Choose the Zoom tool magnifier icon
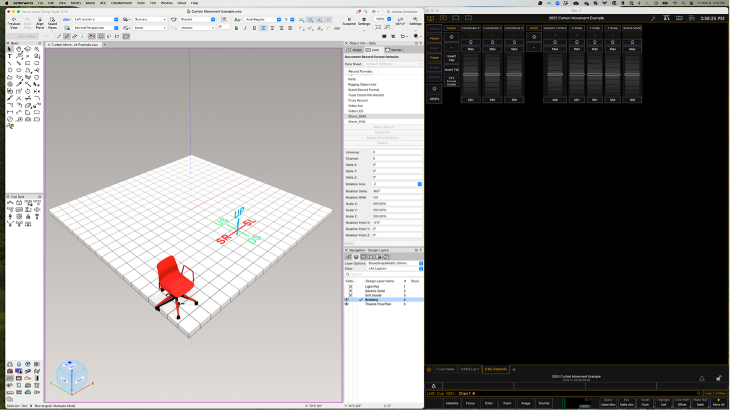The image size is (732, 412). 37,49
